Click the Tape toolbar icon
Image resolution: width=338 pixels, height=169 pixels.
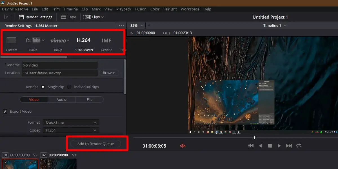click(x=63, y=17)
